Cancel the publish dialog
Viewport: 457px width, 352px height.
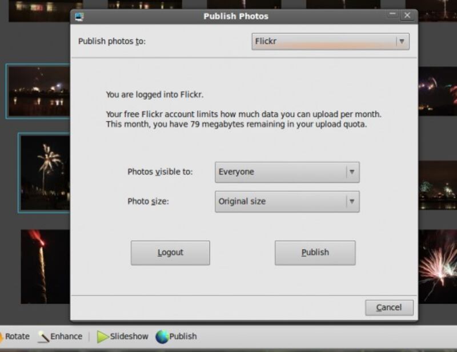(389, 307)
